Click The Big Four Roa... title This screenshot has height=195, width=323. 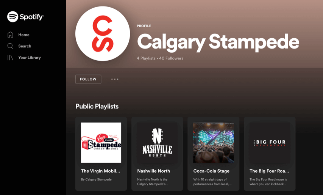pos(269,171)
